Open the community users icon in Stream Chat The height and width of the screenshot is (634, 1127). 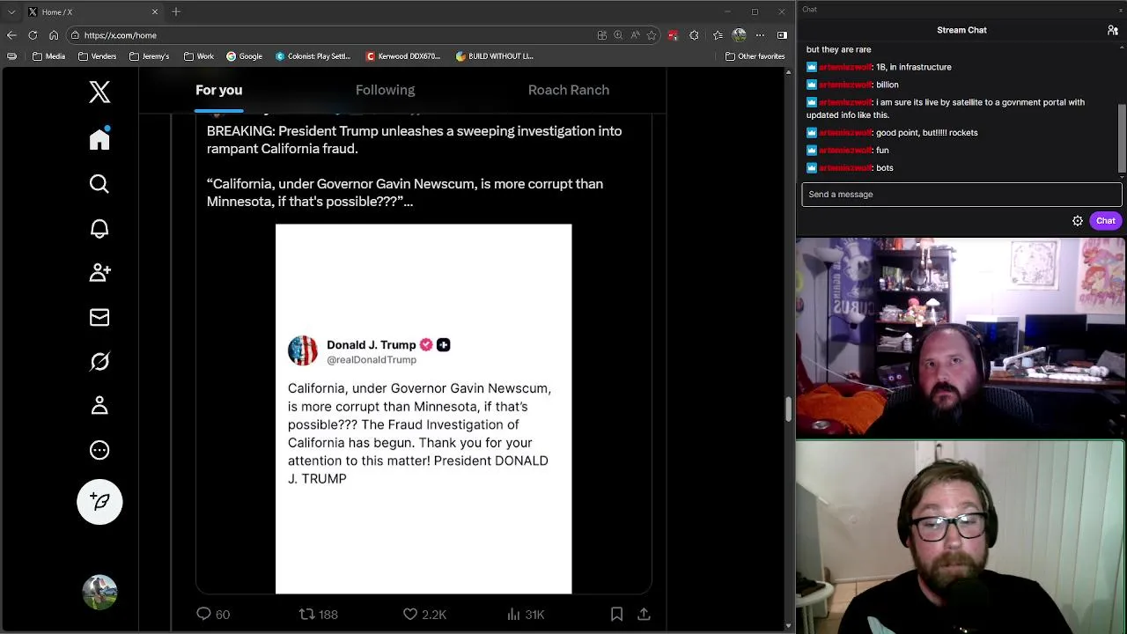point(1113,30)
